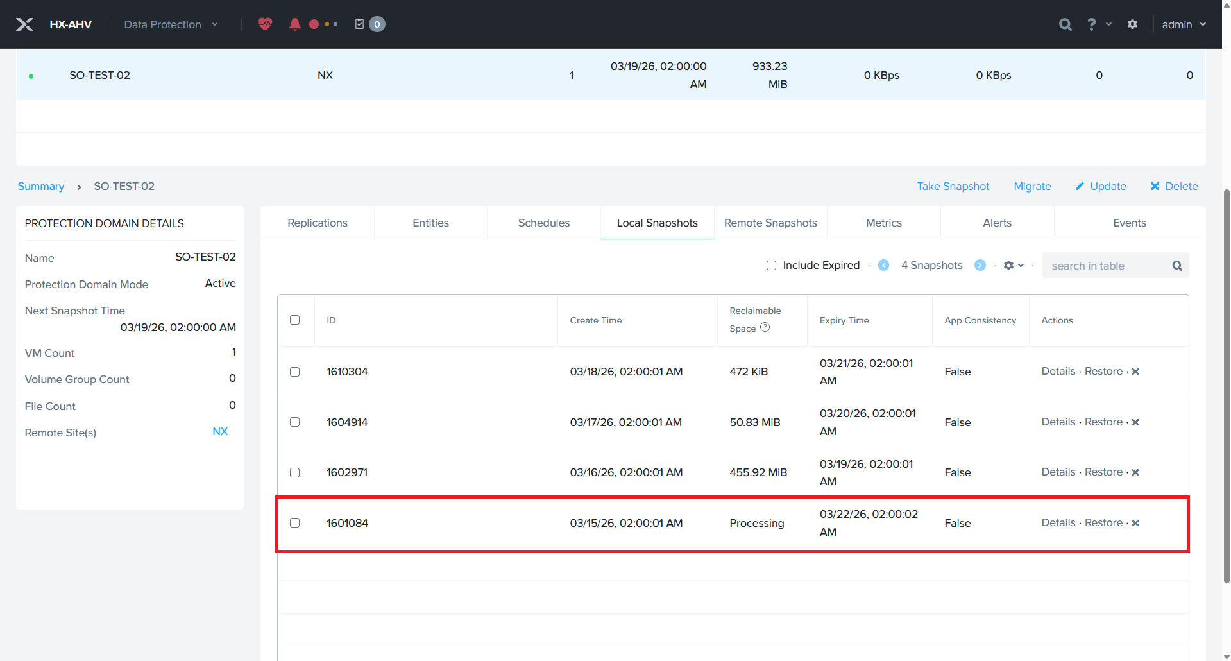Viewport: 1231px width, 661px height.
Task: Restore snapshot 1601084
Action: pyautogui.click(x=1103, y=522)
